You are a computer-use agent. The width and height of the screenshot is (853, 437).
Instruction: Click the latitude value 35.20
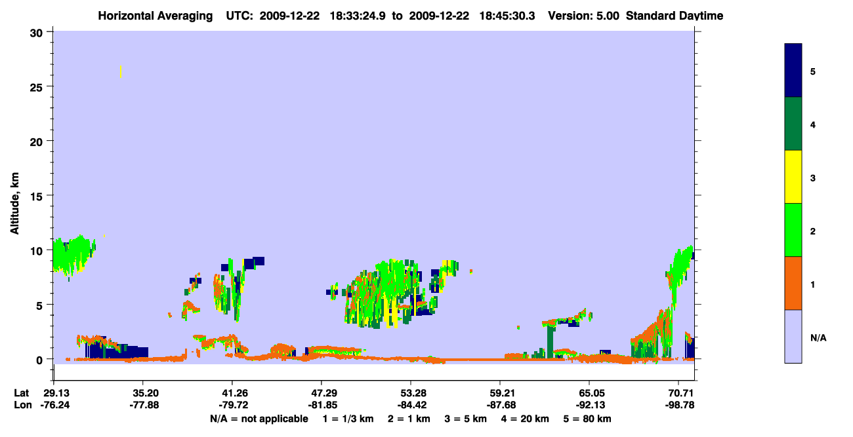tap(143, 393)
